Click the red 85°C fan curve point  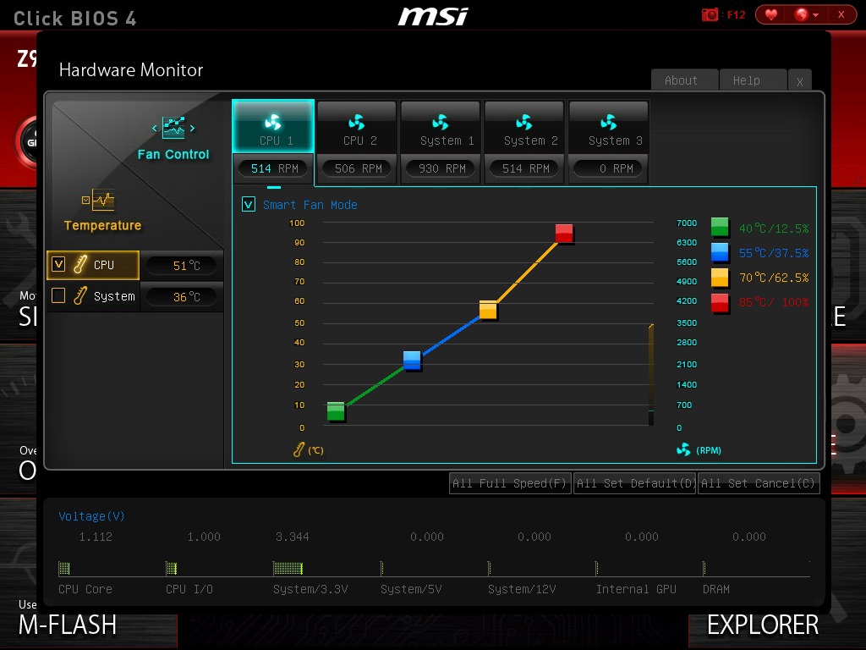564,233
